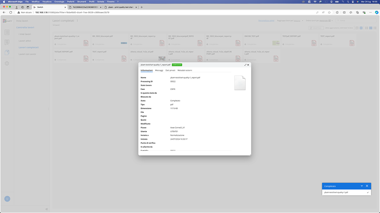Select the four-panel layout view
Image resolution: width=380 pixels, height=213 pixels.
(x=361, y=28)
